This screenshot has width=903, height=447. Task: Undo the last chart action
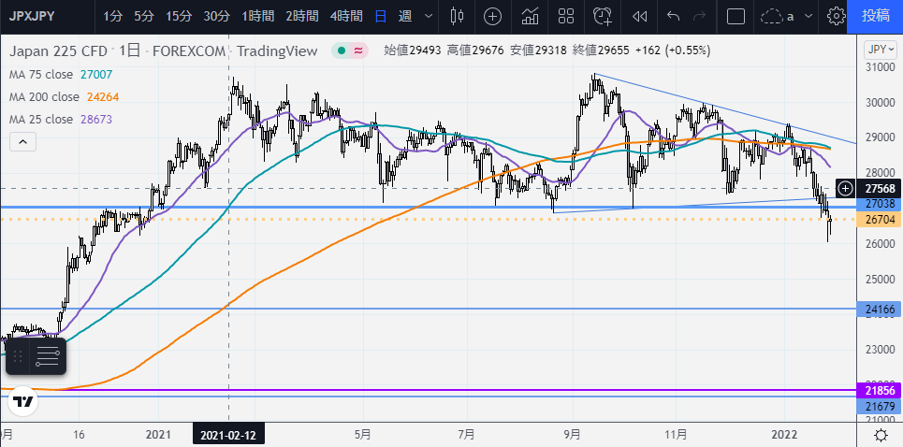click(x=673, y=16)
